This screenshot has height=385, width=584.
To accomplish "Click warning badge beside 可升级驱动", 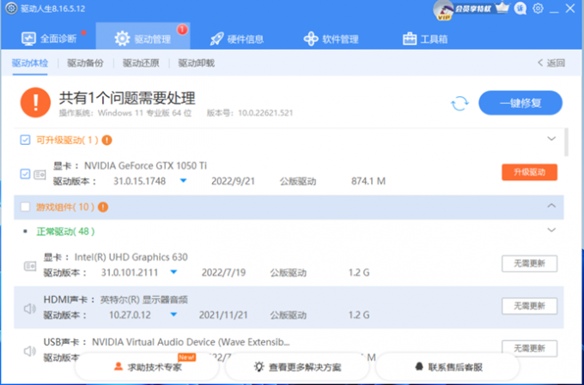I will click(x=106, y=141).
